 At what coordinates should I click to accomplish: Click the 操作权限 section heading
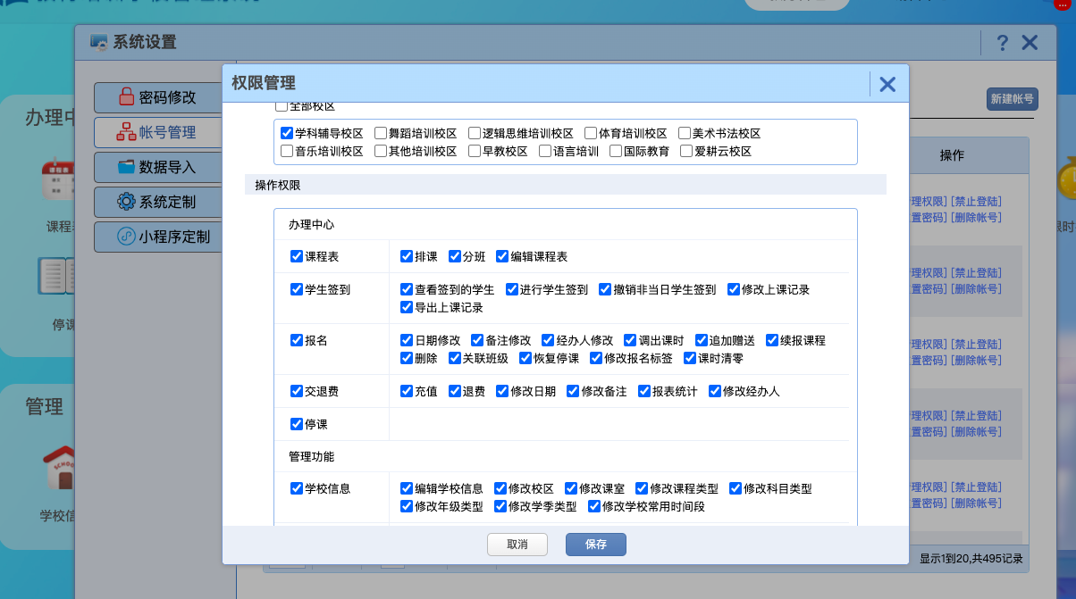pos(278,185)
